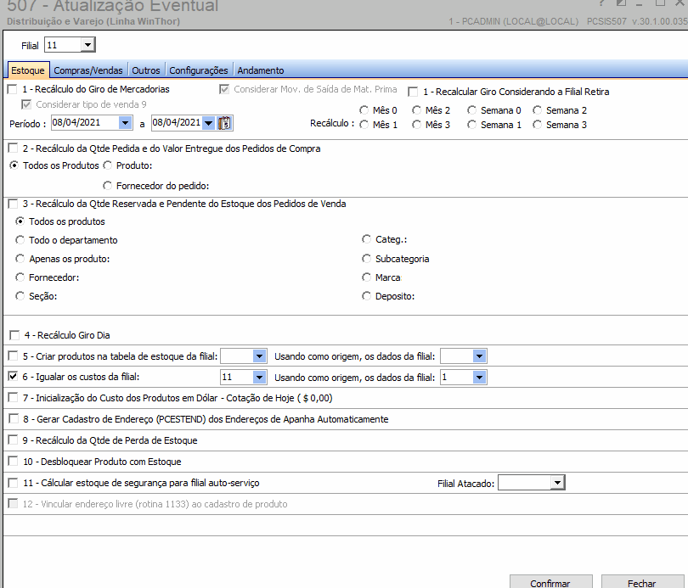Select the Fornecedor: radio under item 3

point(20,277)
